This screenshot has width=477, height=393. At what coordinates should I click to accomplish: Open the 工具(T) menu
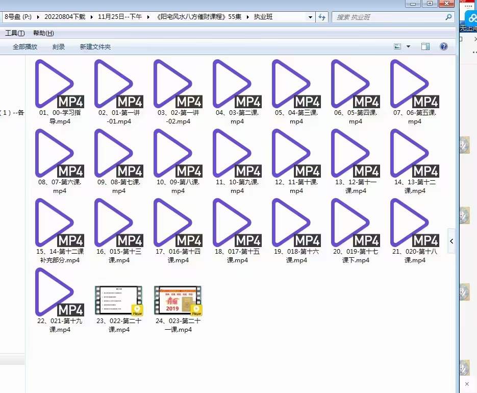point(15,33)
